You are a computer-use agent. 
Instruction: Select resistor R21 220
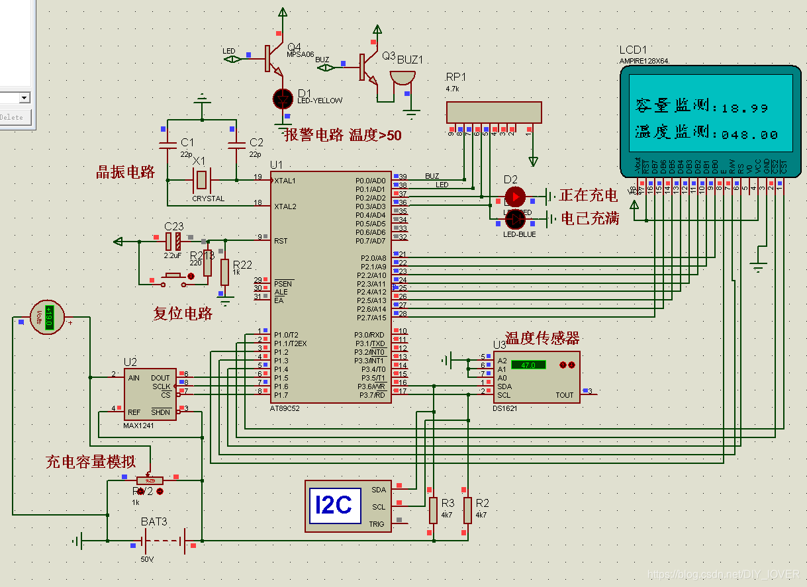click(208, 263)
